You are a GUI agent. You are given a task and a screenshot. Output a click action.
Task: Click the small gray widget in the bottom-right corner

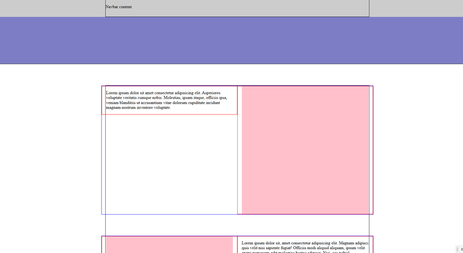(460, 249)
